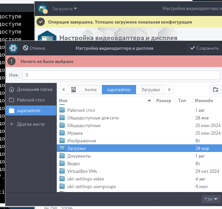Click the folder icon of the VirtualBox VMs row

pos(62,171)
